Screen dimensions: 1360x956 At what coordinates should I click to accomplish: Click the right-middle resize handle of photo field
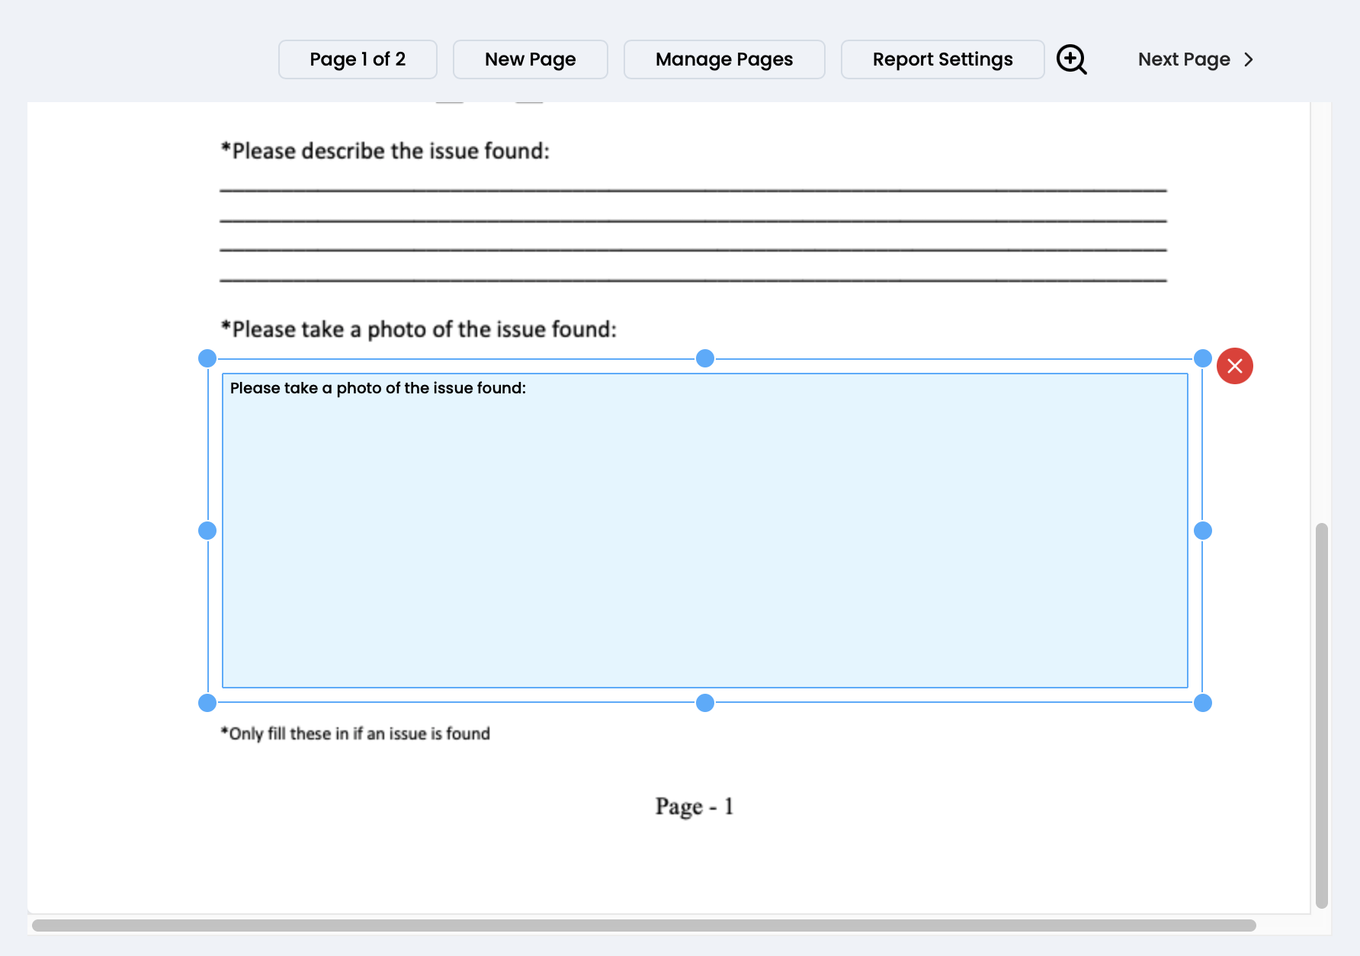coord(1202,531)
